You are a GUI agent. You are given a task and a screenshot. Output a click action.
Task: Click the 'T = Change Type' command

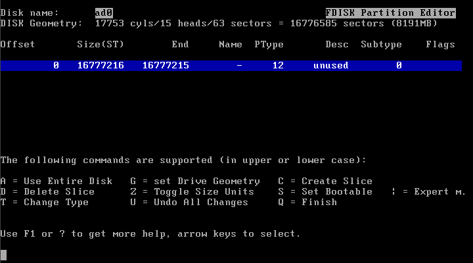[x=45, y=203]
